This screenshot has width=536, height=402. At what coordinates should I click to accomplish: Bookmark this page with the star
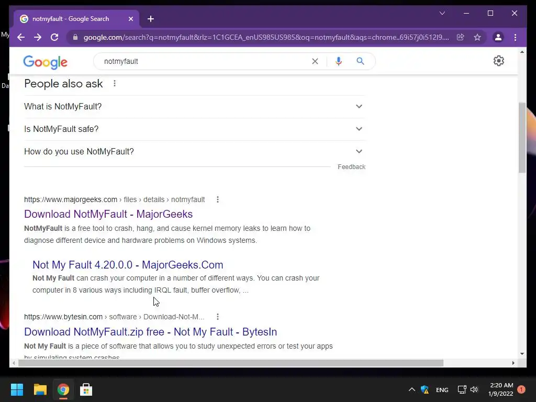(477, 37)
